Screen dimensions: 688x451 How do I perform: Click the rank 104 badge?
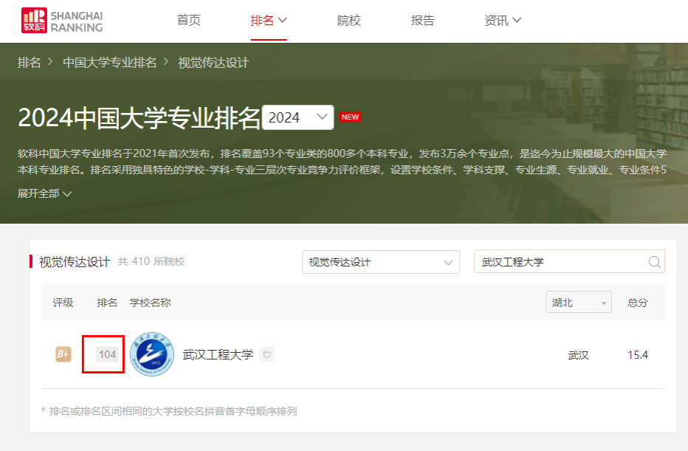click(108, 354)
